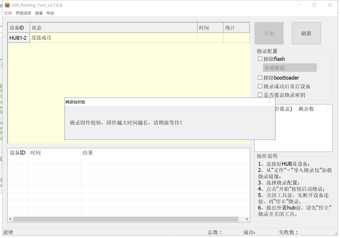Screen dimensions: 340x238
Task: Enable the 擦除flash checkbox
Action: 260,59
